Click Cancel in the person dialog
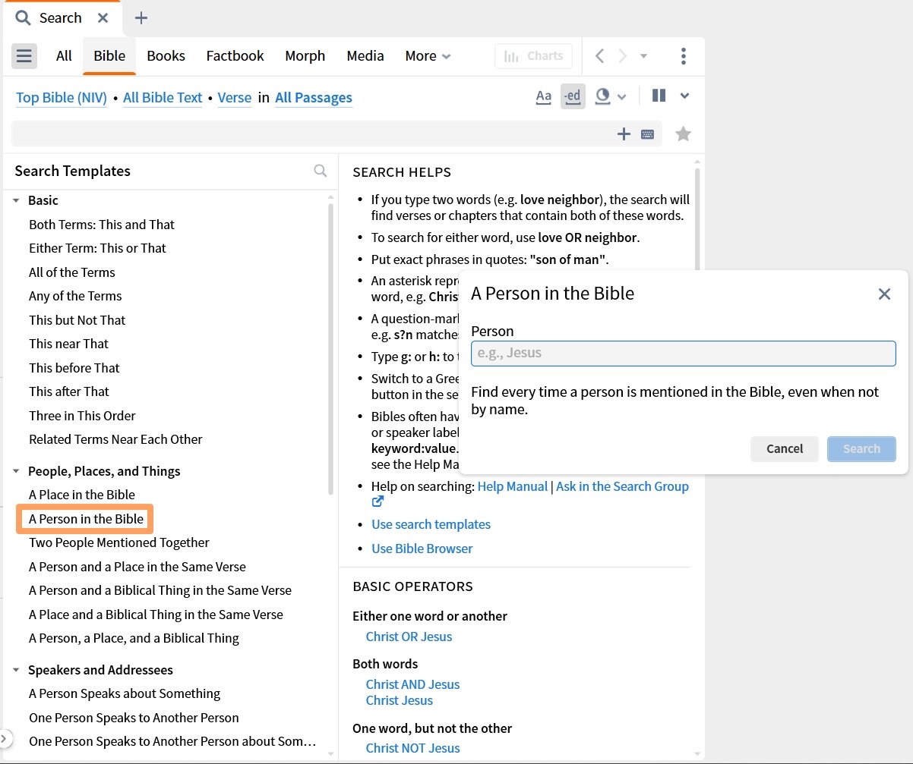The width and height of the screenshot is (913, 764). pyautogui.click(x=784, y=448)
